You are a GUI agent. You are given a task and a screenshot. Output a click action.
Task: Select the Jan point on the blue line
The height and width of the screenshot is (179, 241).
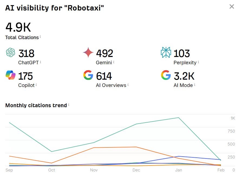coord(178,156)
